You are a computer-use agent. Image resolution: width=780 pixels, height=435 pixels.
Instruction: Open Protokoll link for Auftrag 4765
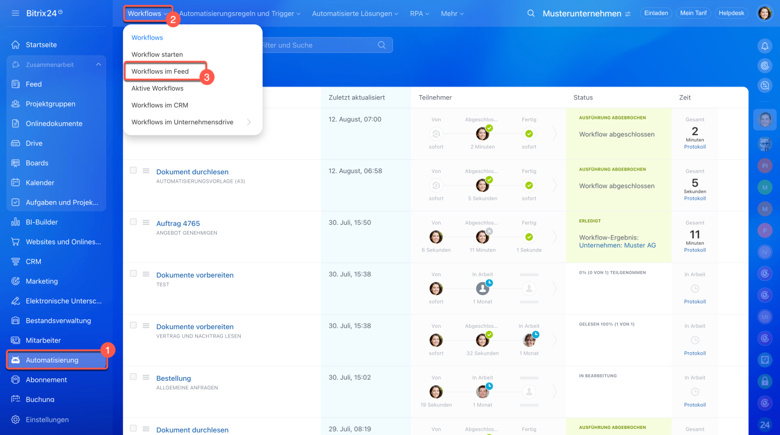695,250
